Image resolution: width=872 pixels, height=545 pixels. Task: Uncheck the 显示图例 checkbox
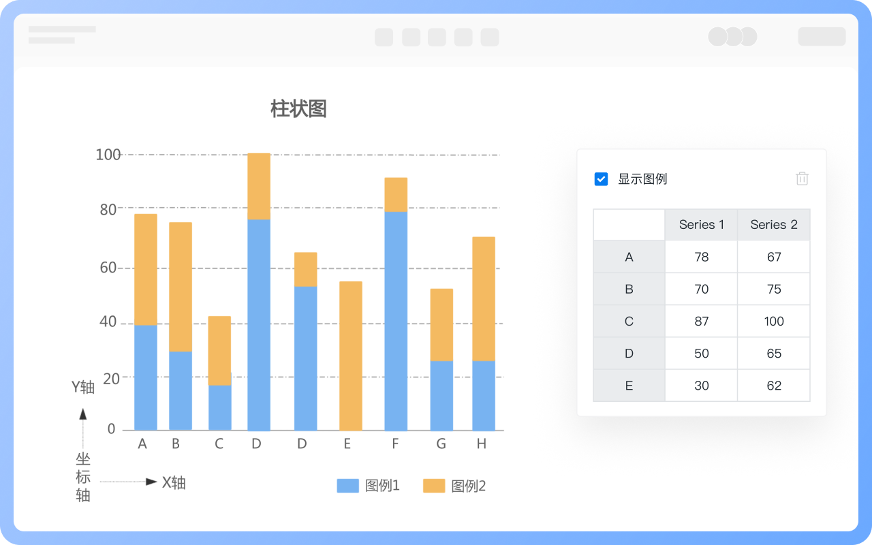tap(601, 179)
